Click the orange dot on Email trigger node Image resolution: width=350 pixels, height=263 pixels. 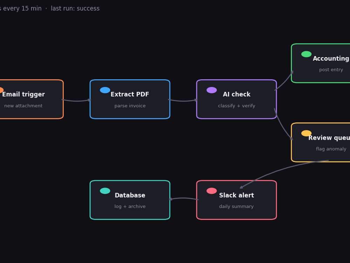(x=1, y=90)
